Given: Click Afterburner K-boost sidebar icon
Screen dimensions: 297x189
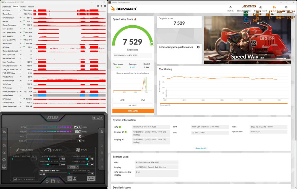Looking at the screenshot, I should point(4,139).
